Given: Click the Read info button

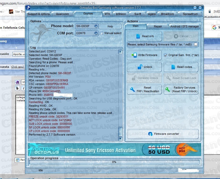Looking at the screenshot, I should click(144, 36).
